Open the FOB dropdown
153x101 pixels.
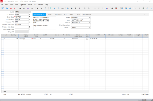(x=90, y=20)
